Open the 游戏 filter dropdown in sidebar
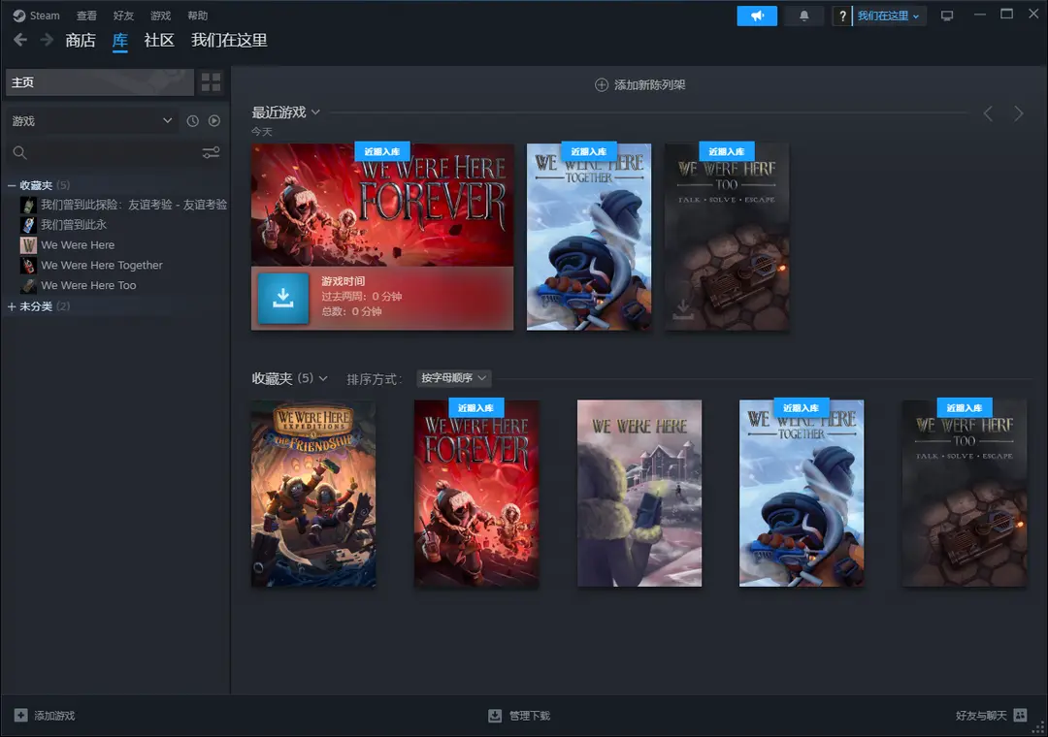 coord(92,121)
